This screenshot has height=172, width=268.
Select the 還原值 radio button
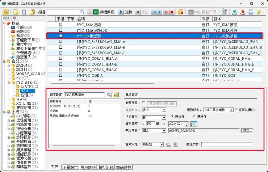pos(194,117)
